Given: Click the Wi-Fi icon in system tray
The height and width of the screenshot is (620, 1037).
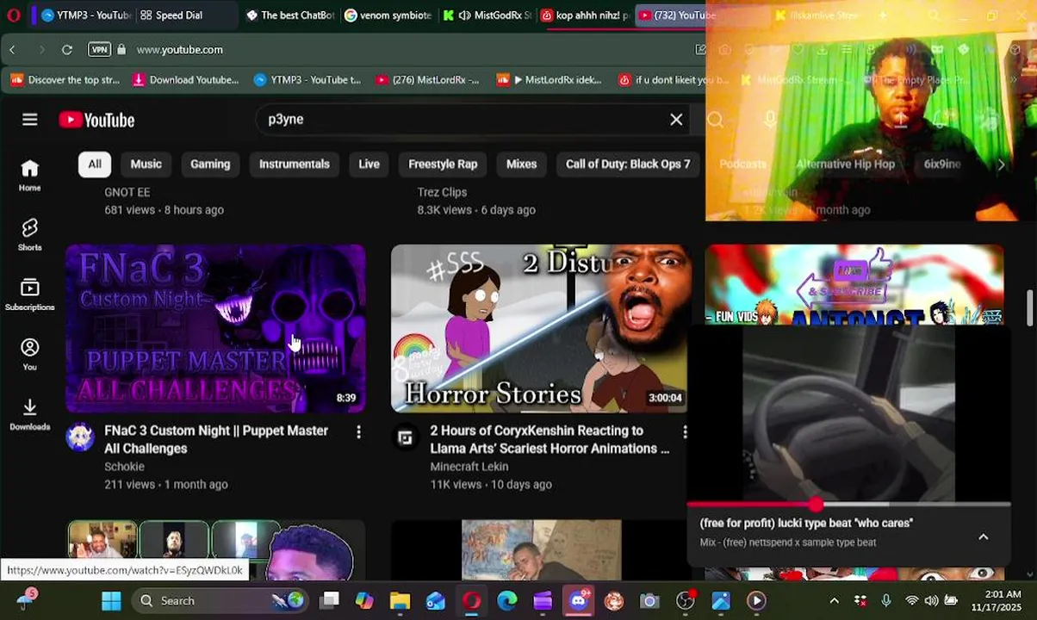Looking at the screenshot, I should point(911,600).
